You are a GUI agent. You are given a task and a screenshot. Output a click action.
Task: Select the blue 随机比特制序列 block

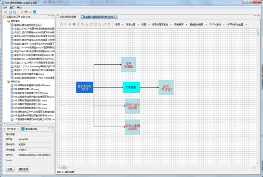pyautogui.click(x=85, y=88)
